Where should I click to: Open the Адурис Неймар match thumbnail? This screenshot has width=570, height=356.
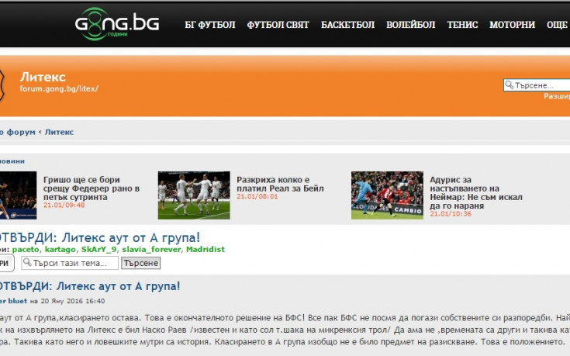click(x=387, y=195)
